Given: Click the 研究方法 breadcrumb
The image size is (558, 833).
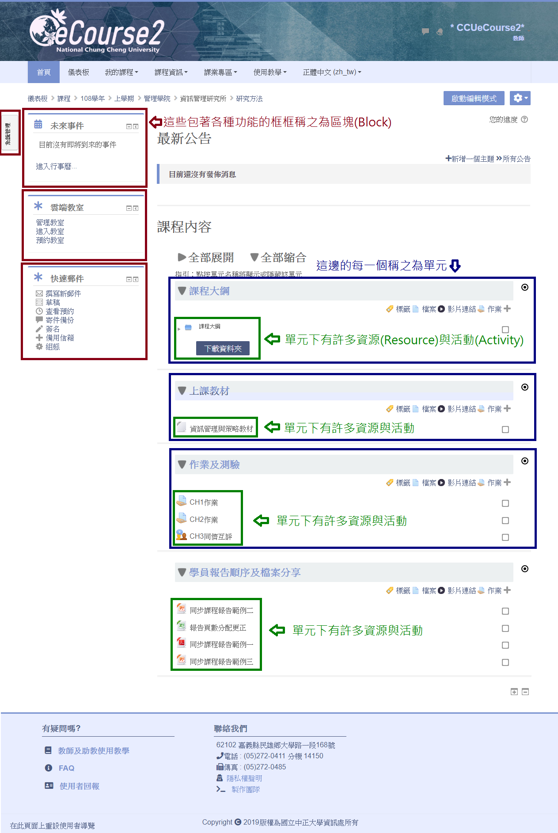Looking at the screenshot, I should pos(249,99).
